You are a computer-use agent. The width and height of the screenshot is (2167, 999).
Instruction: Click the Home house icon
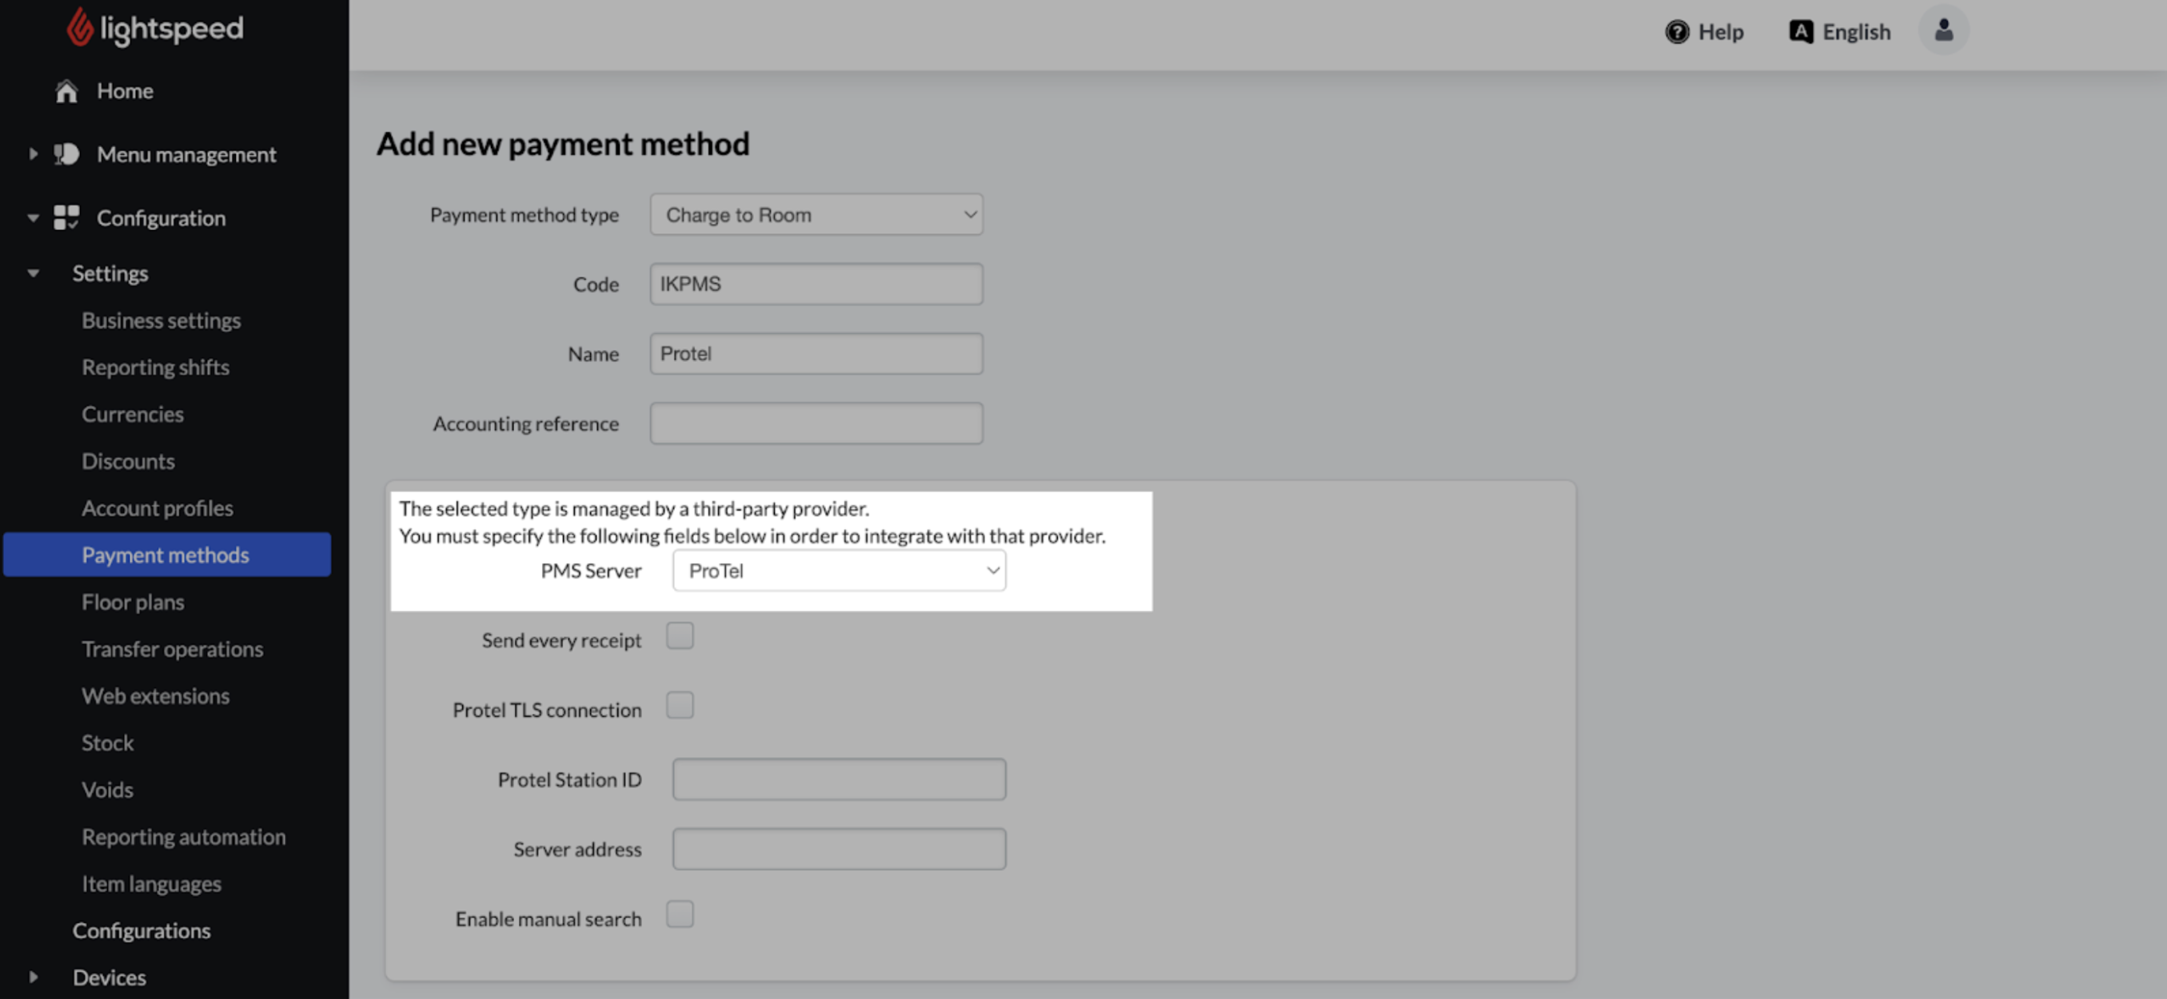tap(66, 91)
